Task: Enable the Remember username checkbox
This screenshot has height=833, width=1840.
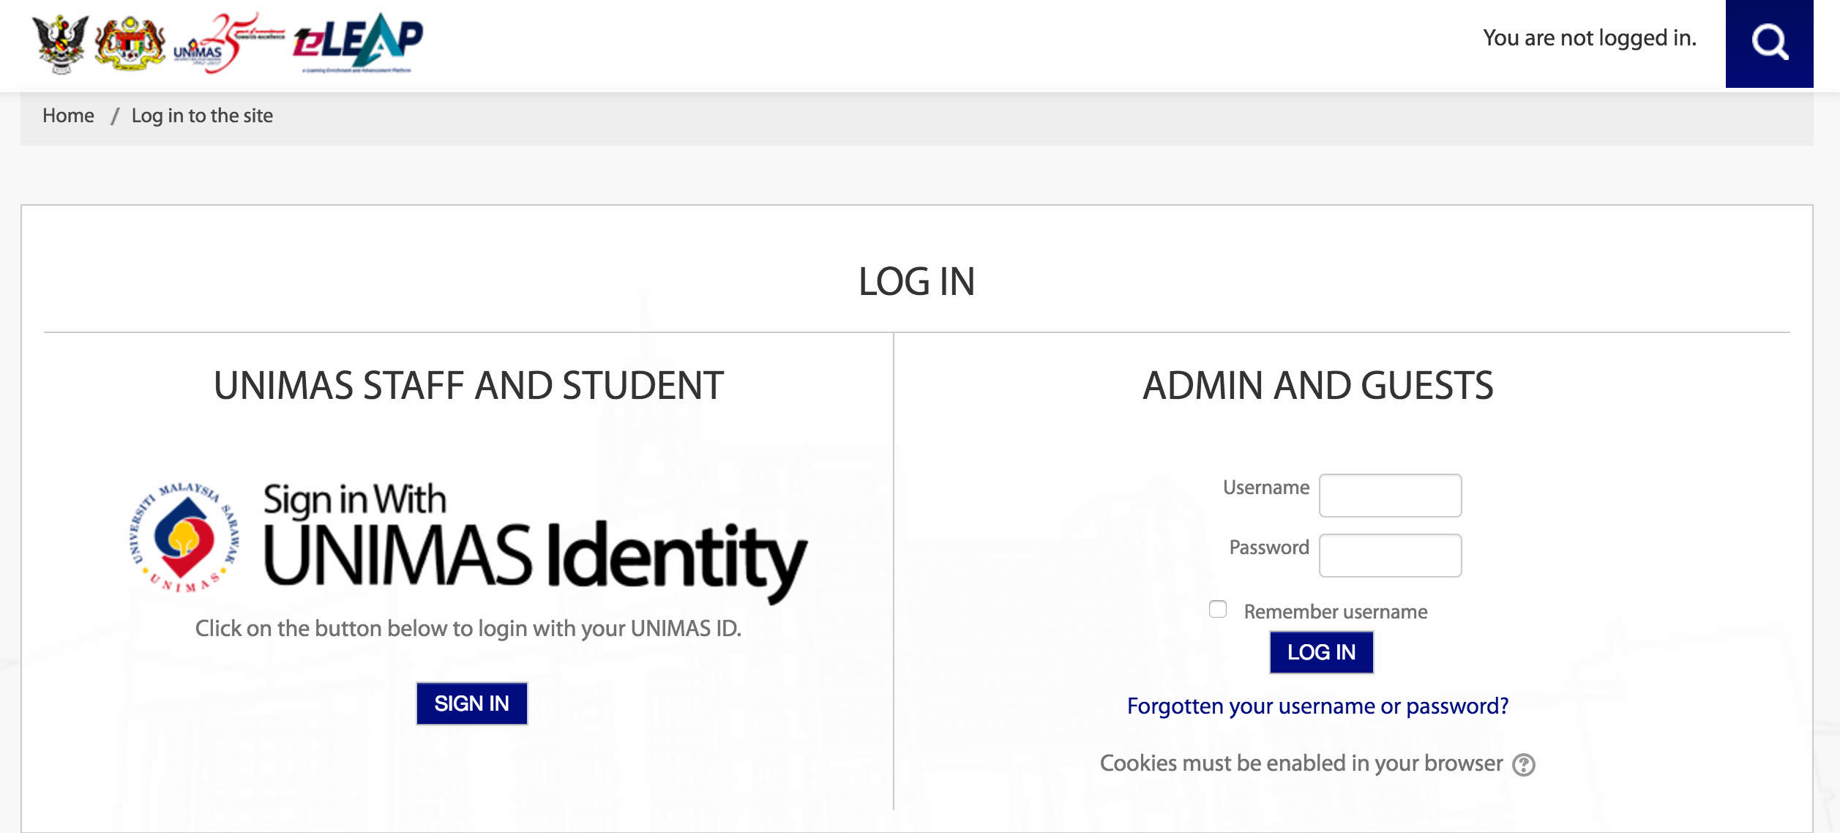Action: tap(1218, 609)
